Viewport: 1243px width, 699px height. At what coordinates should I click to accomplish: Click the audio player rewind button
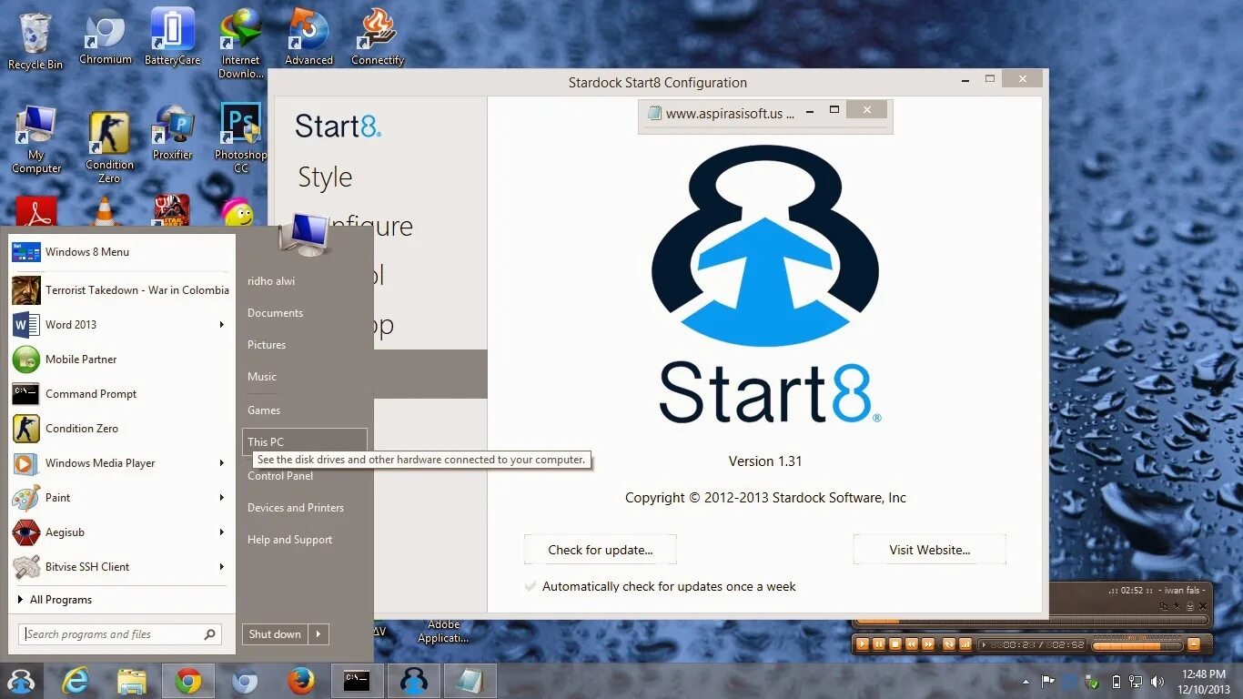tap(912, 644)
